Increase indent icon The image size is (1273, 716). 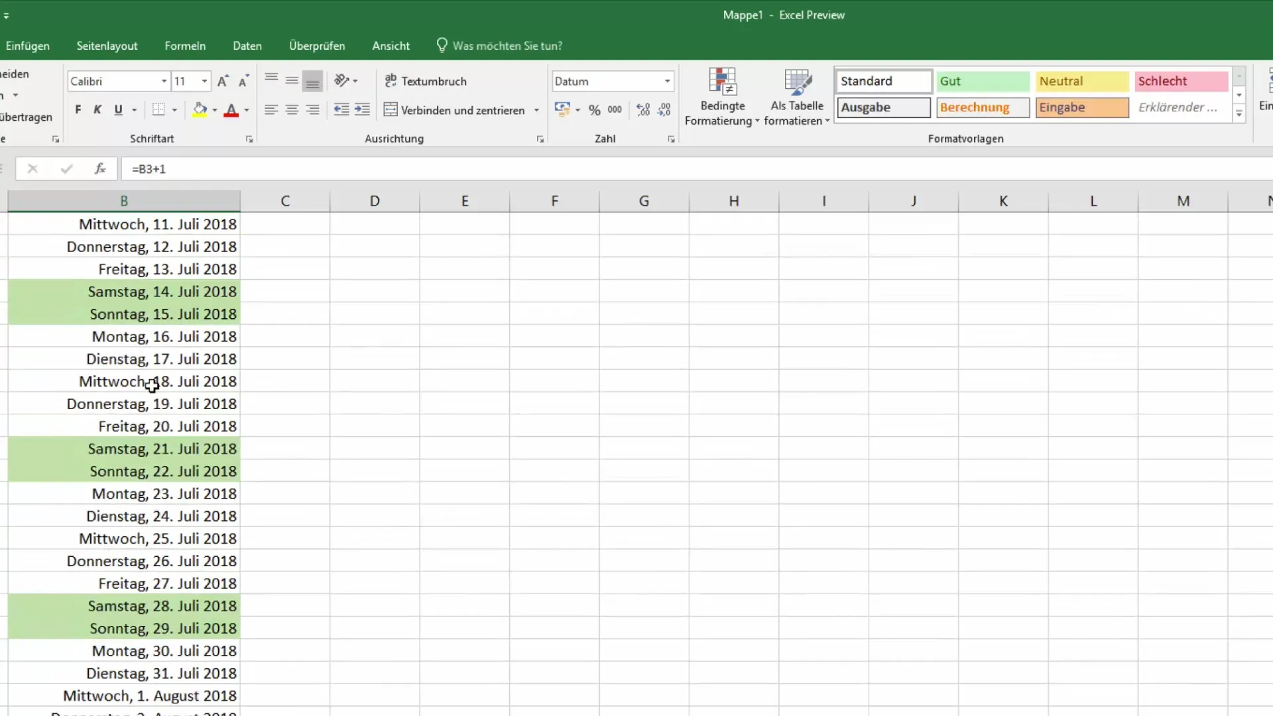click(x=362, y=110)
